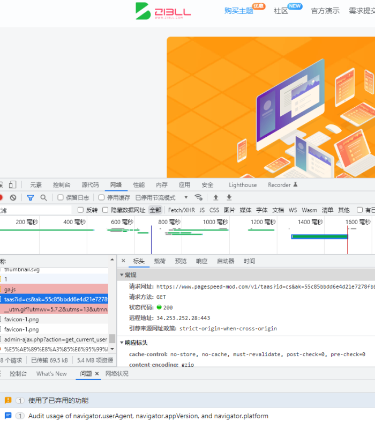Collapse the 响应标头 section
Image resolution: width=375 pixels, height=421 pixels.
pos(121,342)
